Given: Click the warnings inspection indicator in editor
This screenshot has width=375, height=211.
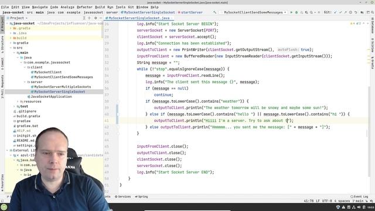Looking at the screenshot, I should click(x=356, y=23).
